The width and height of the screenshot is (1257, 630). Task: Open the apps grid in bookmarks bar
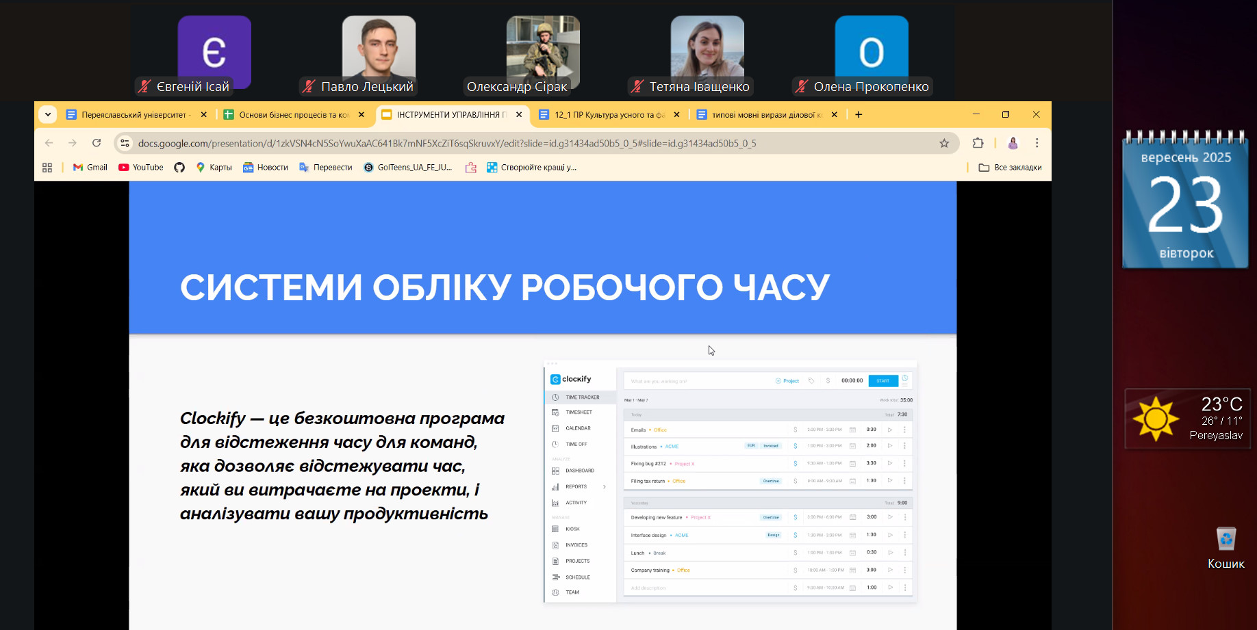coord(47,168)
